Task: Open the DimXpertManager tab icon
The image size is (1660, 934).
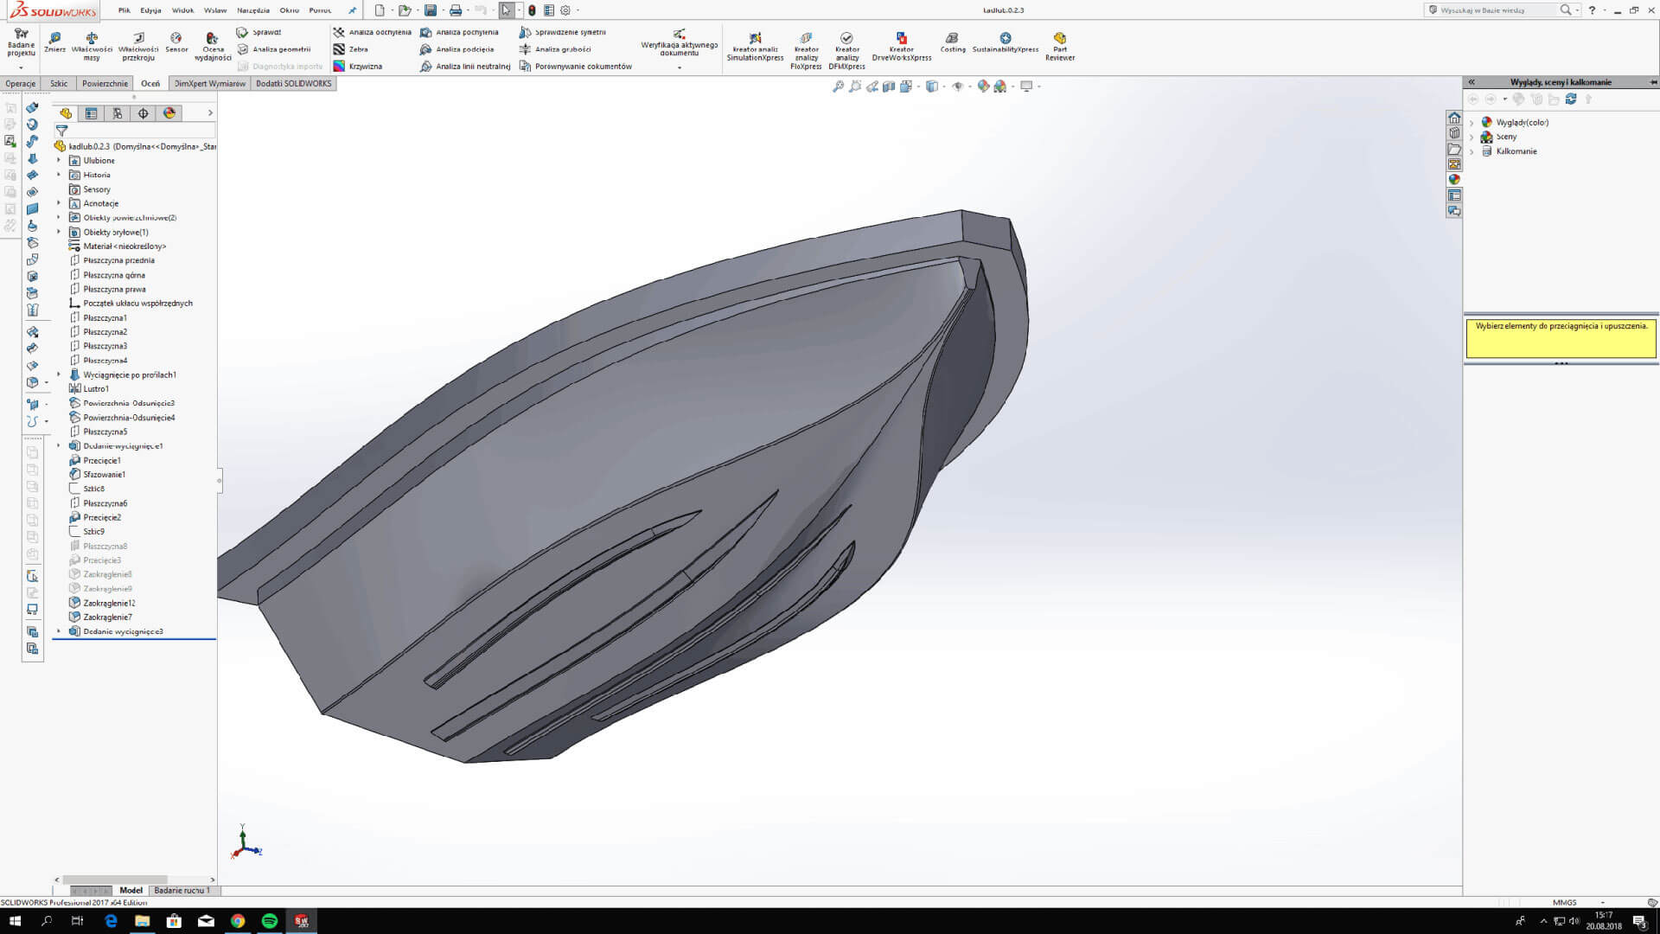Action: pyautogui.click(x=143, y=113)
